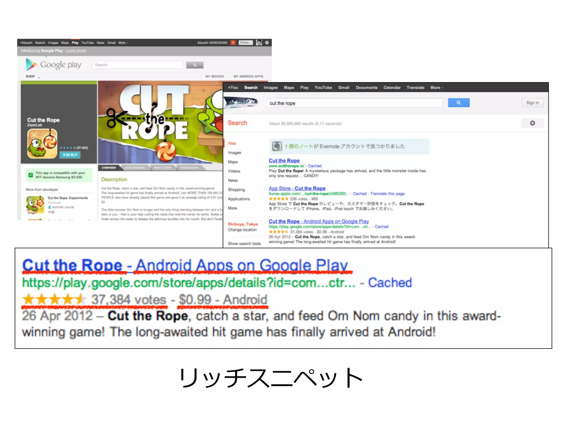Screen dimensions: 568x426
Task: Click the Sign in button
Action: point(532,103)
